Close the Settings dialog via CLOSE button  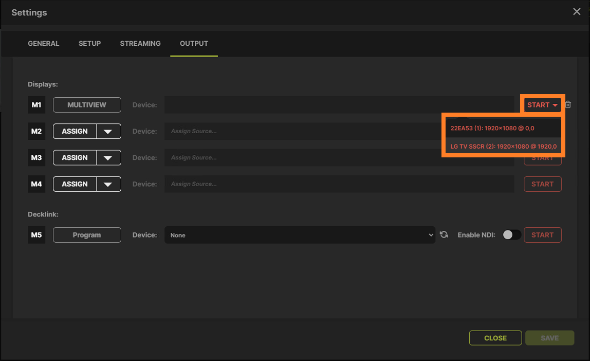click(x=495, y=338)
